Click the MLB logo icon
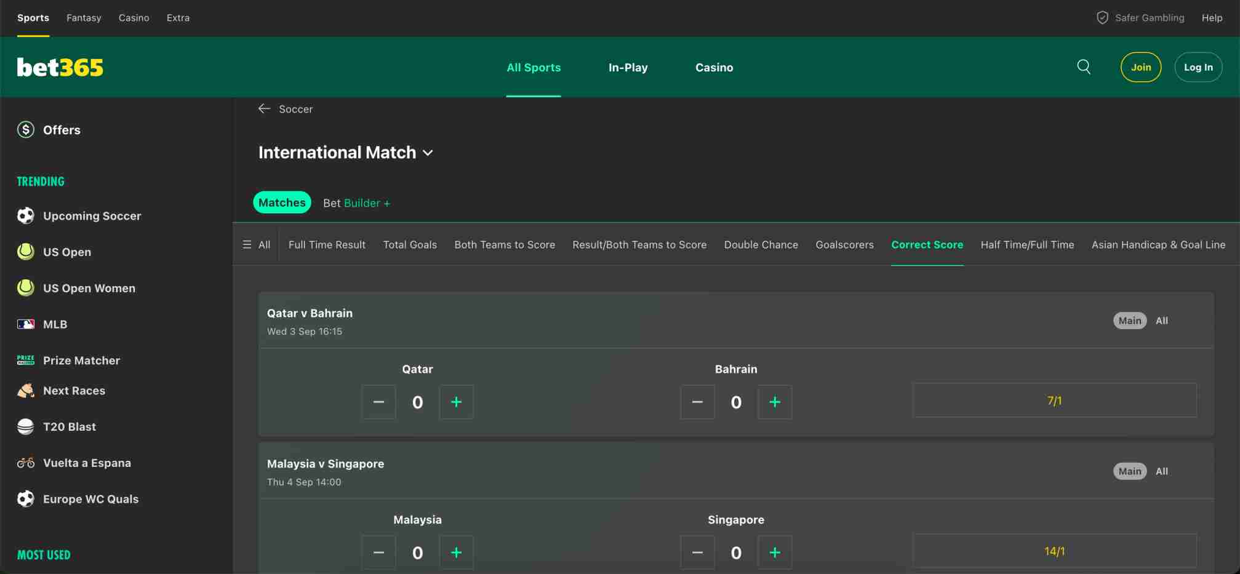1240x574 pixels. (26, 324)
